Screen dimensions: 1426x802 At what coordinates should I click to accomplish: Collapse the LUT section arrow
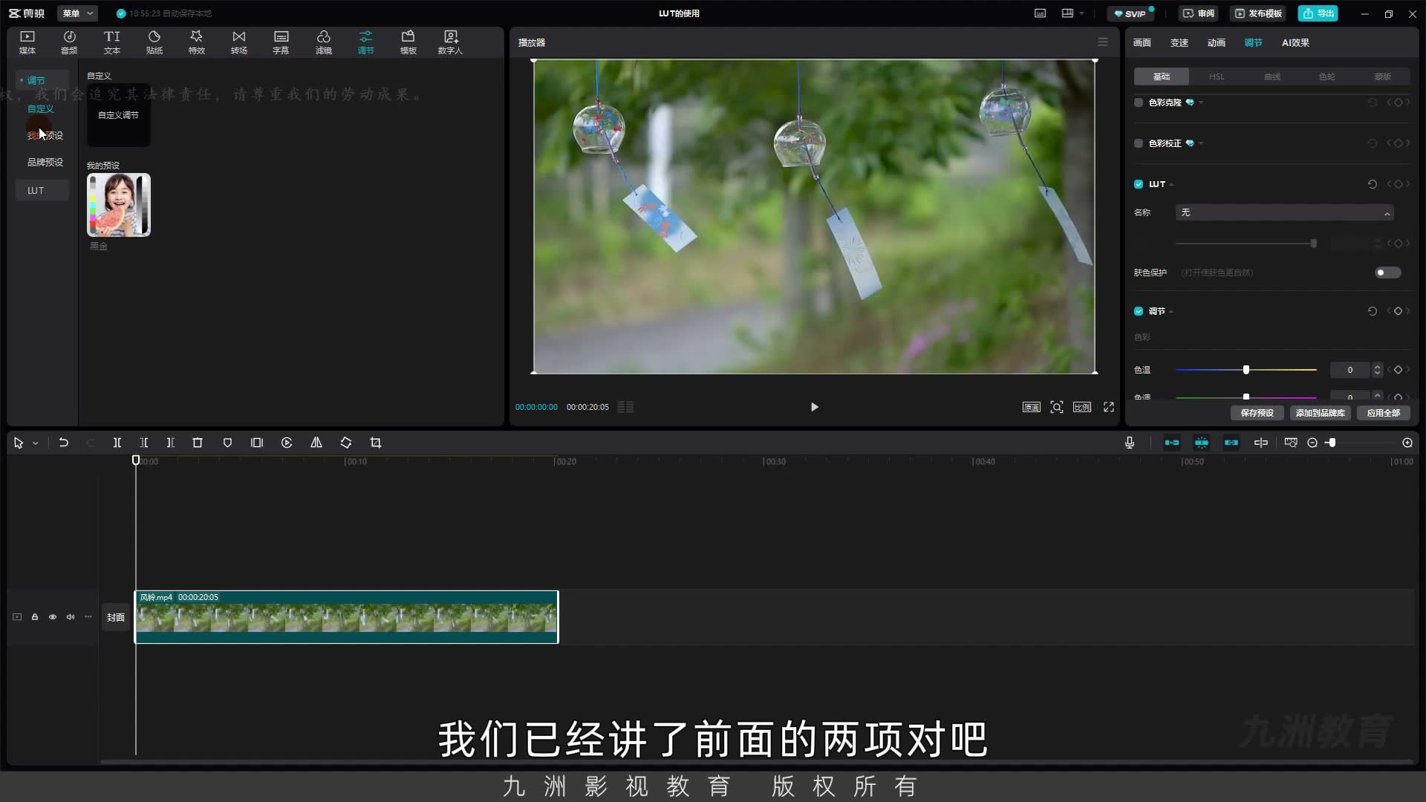point(1172,185)
